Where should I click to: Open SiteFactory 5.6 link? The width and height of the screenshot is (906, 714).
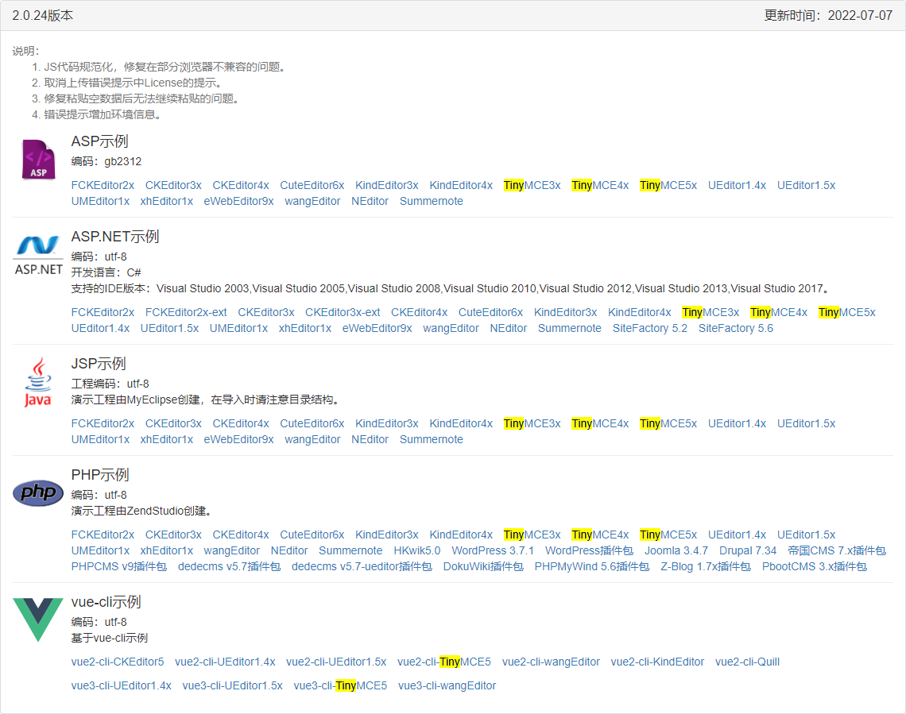coord(736,329)
